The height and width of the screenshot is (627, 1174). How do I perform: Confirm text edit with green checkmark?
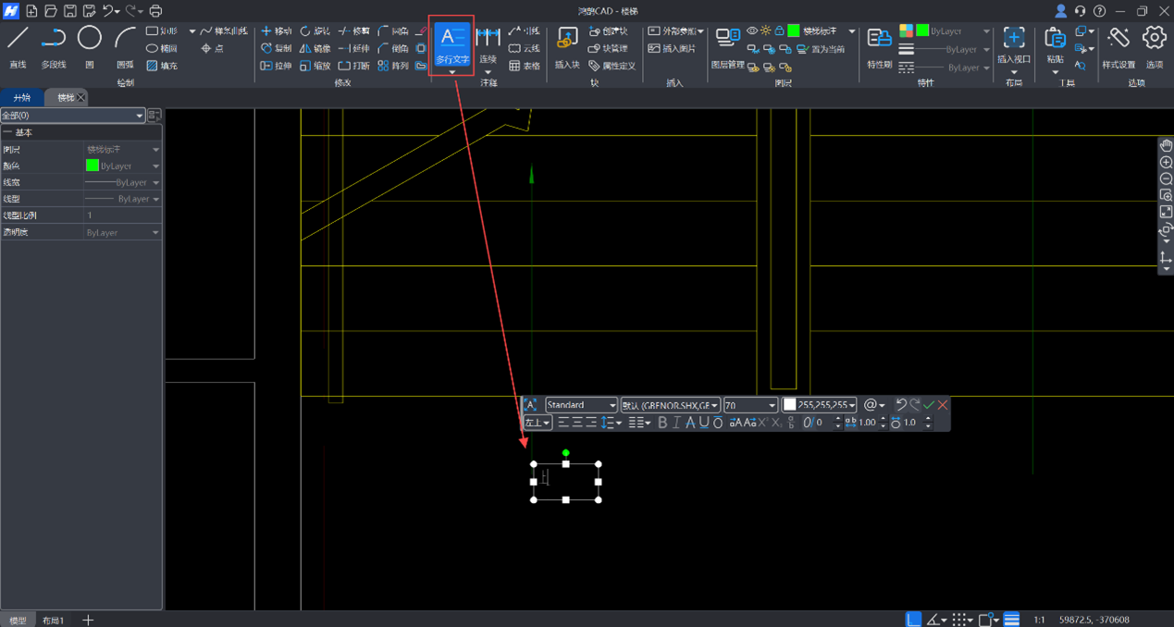929,405
